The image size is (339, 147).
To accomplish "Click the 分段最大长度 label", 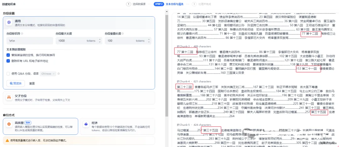I will pyautogui.click(x=64, y=34).
